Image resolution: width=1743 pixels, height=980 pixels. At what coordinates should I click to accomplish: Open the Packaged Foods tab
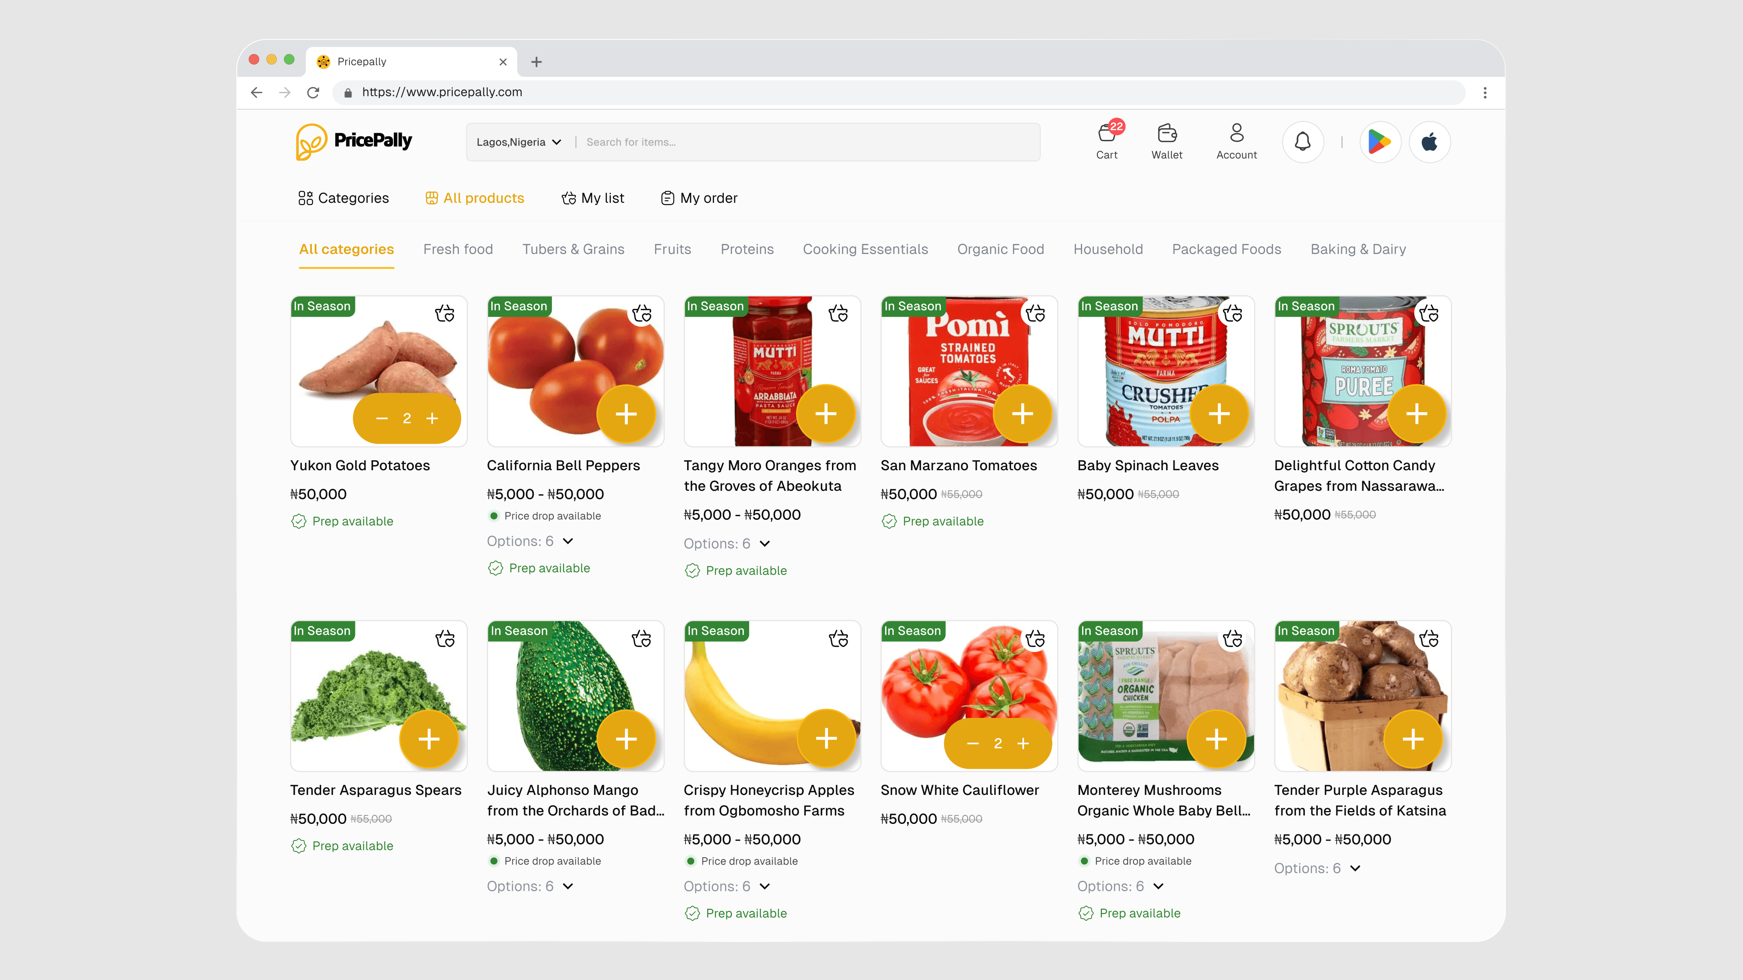click(1227, 250)
